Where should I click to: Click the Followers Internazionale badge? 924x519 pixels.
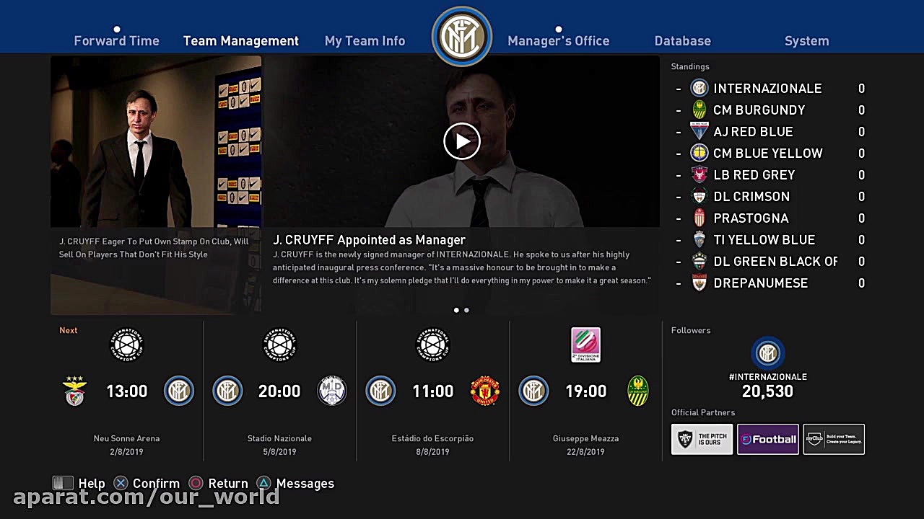pos(767,353)
